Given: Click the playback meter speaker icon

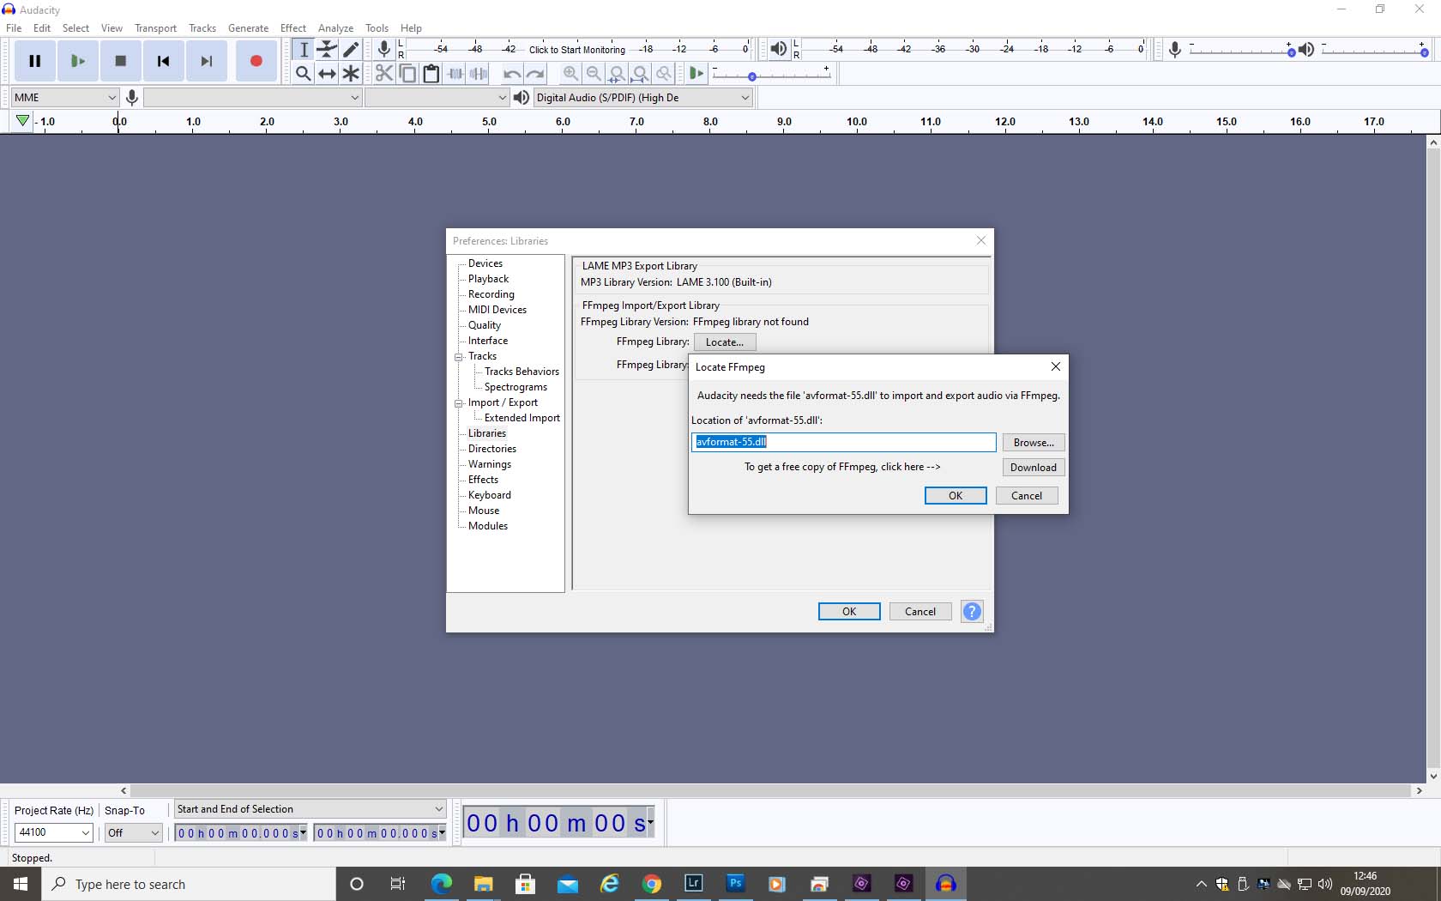Looking at the screenshot, I should 778,49.
